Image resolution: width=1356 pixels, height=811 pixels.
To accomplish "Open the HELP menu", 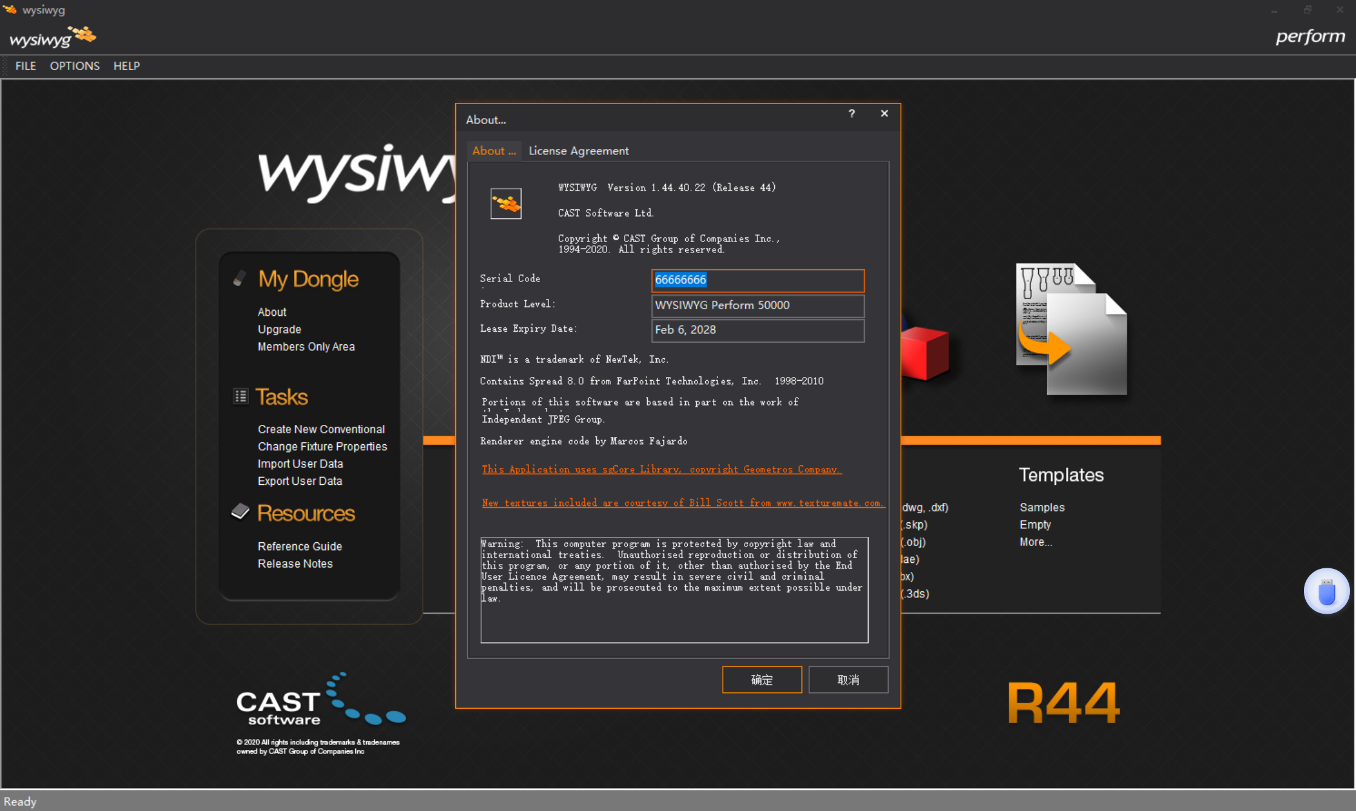I will pyautogui.click(x=127, y=66).
